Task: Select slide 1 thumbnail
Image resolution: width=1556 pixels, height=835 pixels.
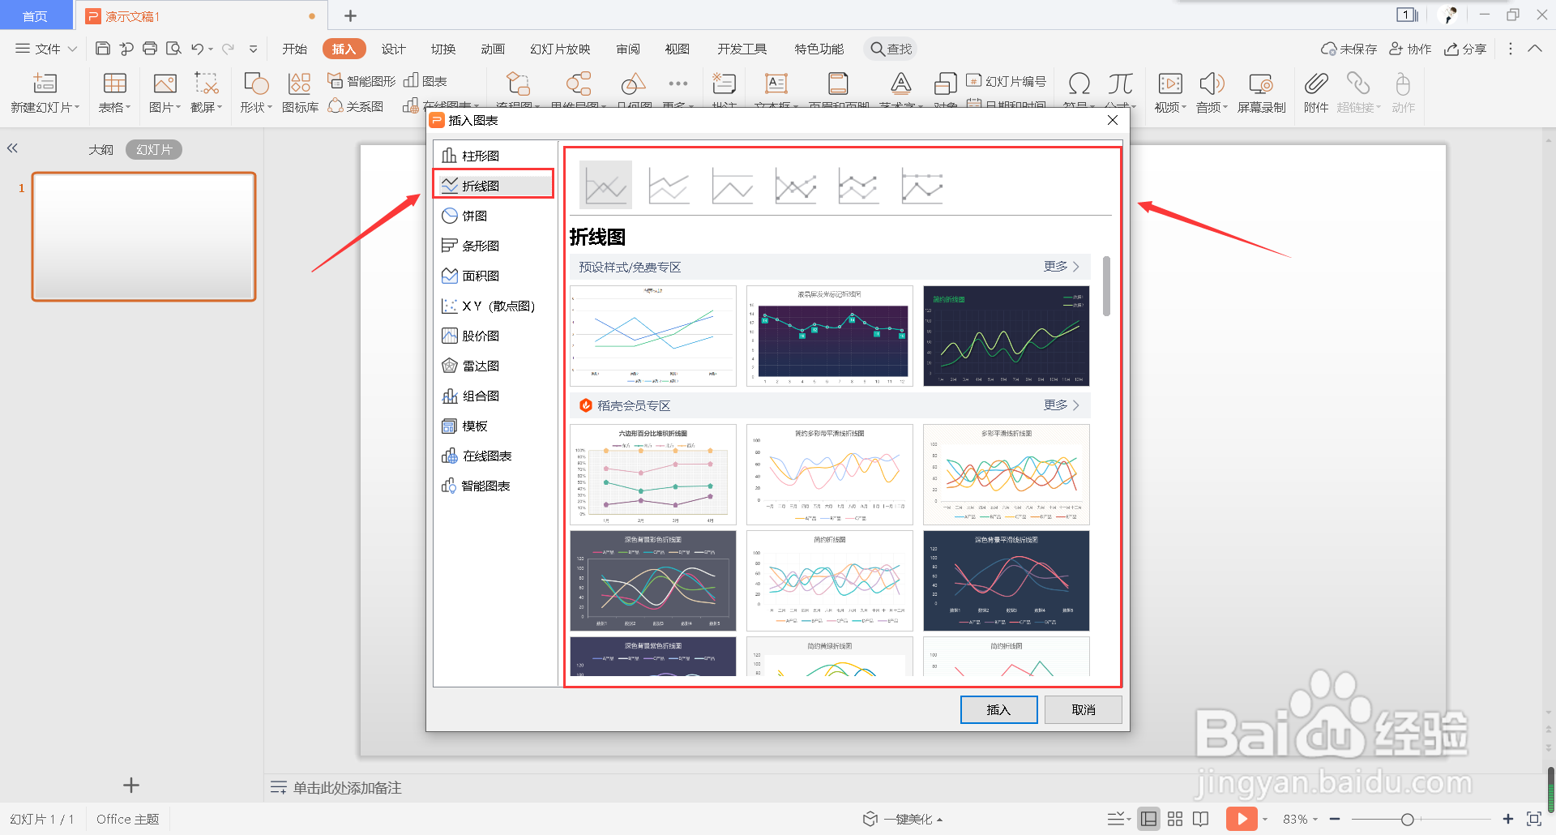Action: 144,237
